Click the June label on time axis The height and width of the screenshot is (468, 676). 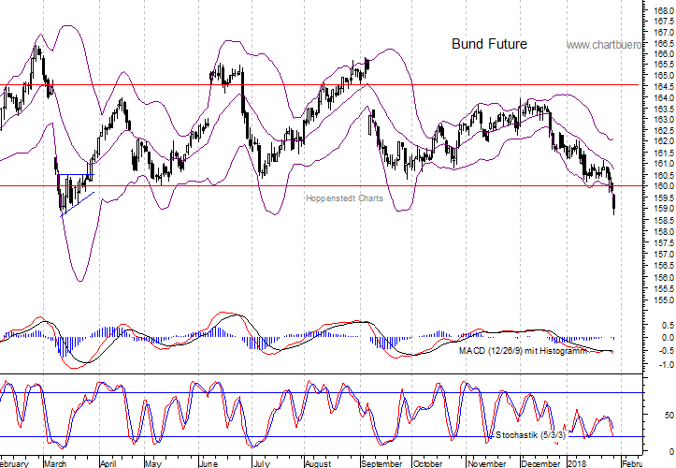pyautogui.click(x=209, y=464)
